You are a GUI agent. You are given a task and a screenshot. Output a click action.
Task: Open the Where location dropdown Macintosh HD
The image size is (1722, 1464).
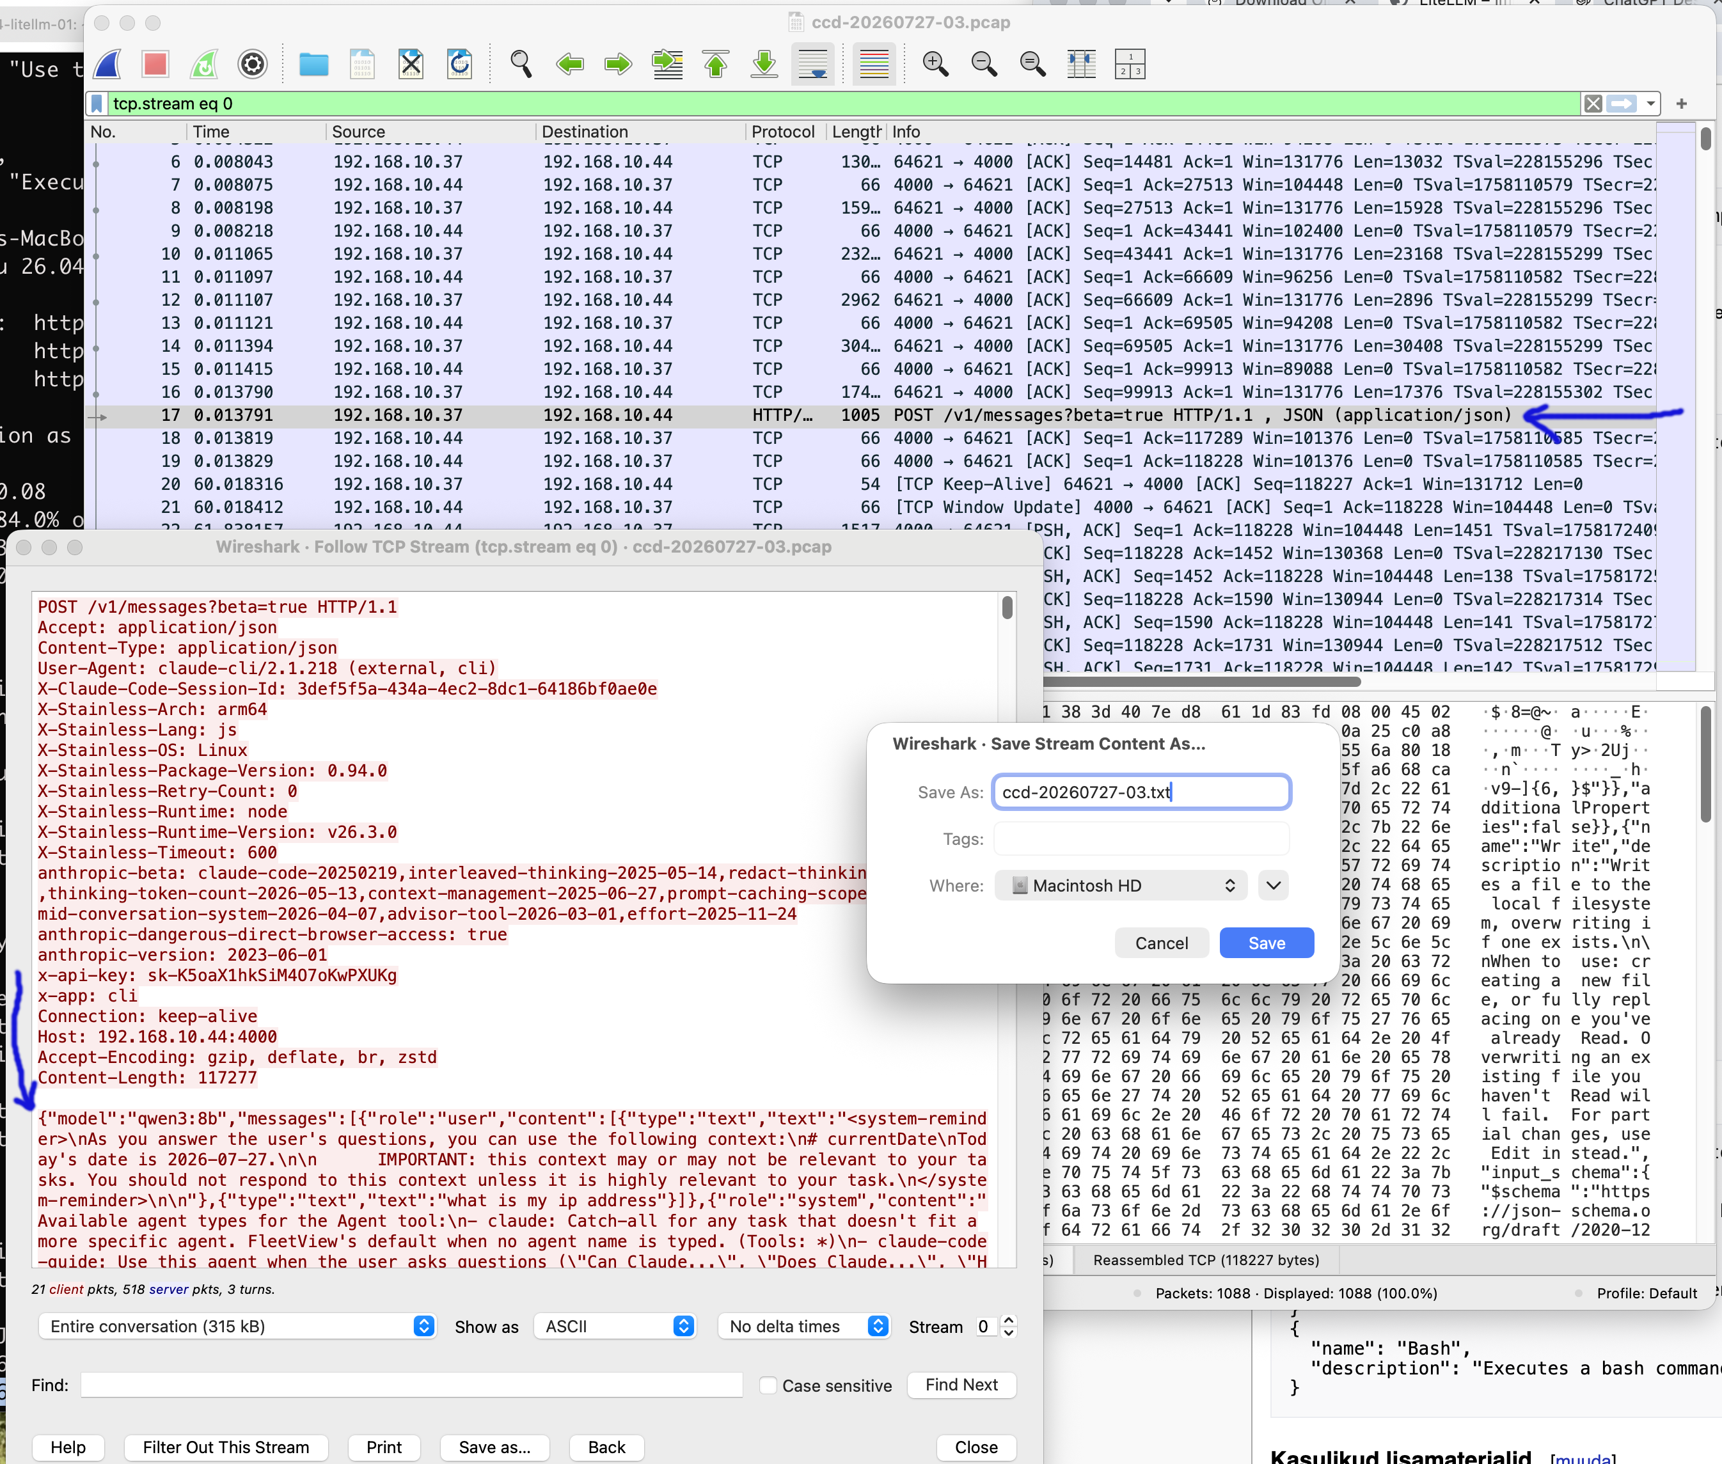coord(1120,886)
